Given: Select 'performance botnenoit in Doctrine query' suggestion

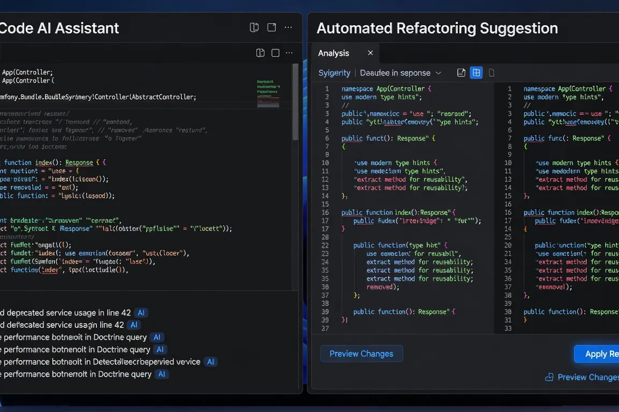Looking at the screenshot, I should (75, 349).
